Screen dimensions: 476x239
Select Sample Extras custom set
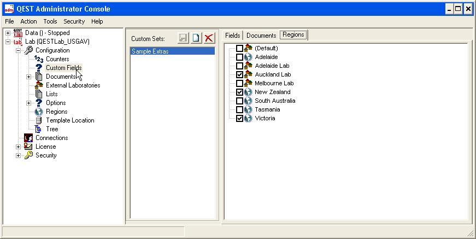click(x=150, y=51)
